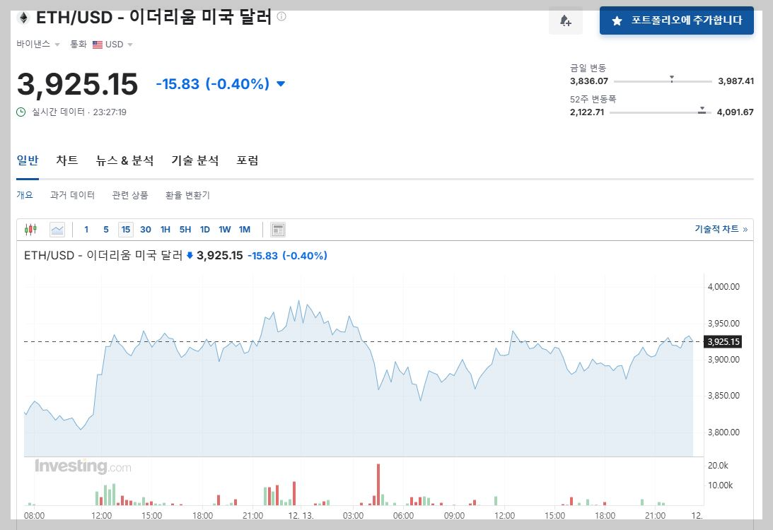Select the 15 minute interval
Screen dimensions: 773x530
pos(126,230)
